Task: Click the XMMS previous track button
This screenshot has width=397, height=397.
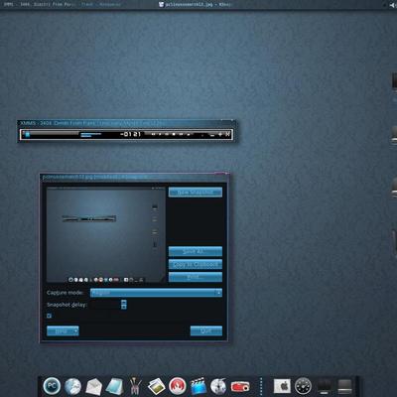Action: [153, 134]
